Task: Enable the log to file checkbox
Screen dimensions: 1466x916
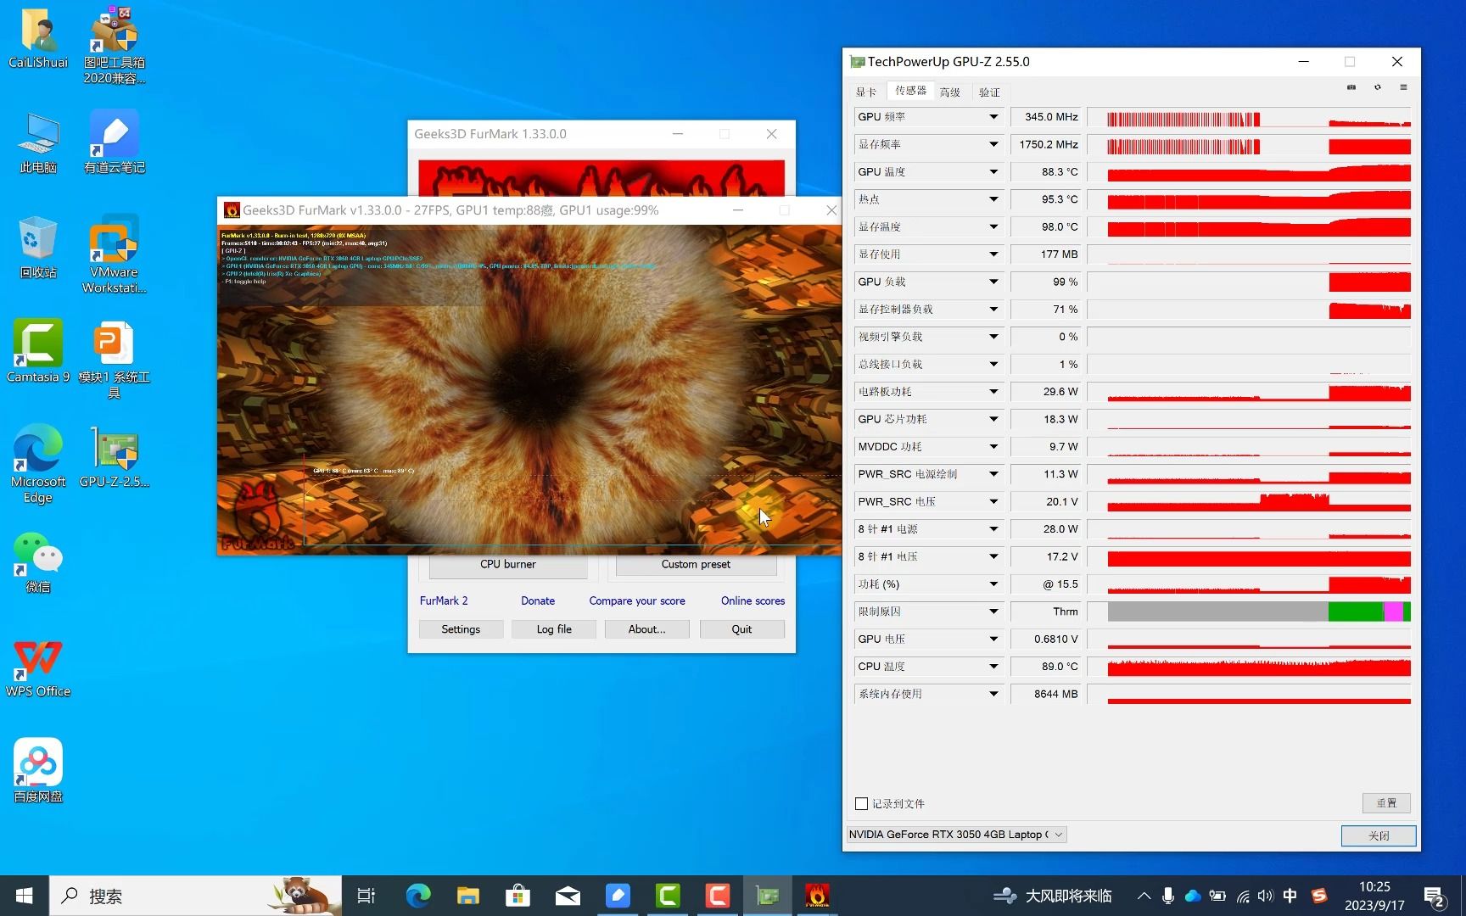Action: (861, 803)
